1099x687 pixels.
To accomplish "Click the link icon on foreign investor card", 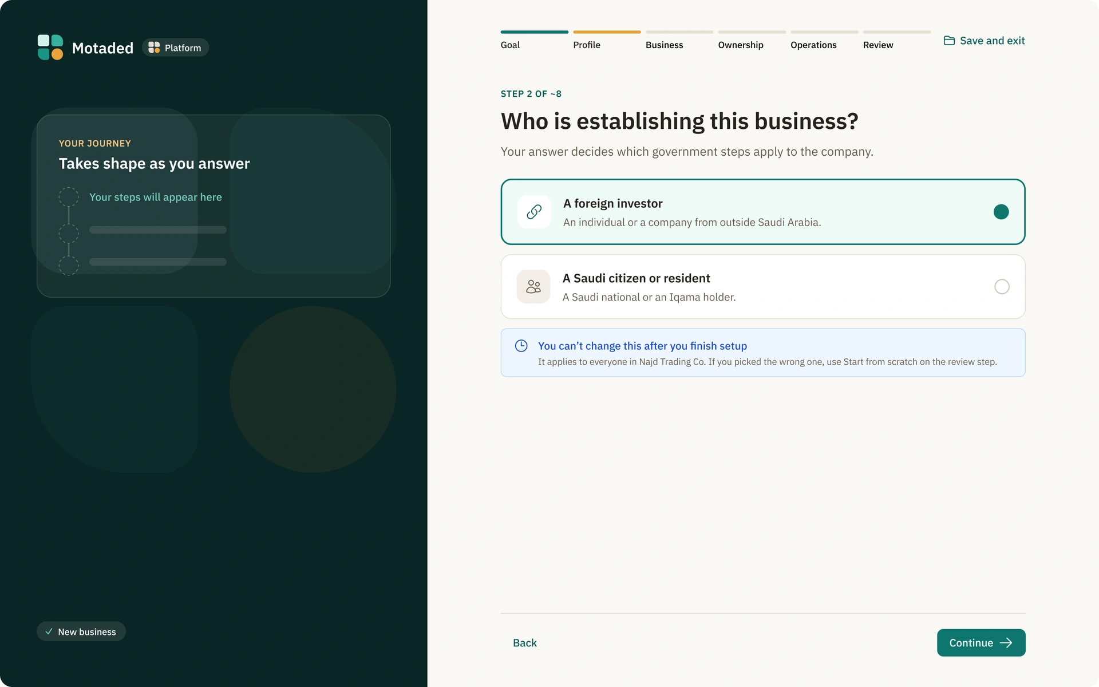I will pos(534,212).
